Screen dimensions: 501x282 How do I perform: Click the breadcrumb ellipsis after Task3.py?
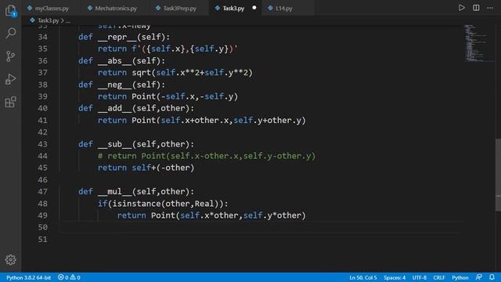point(68,21)
